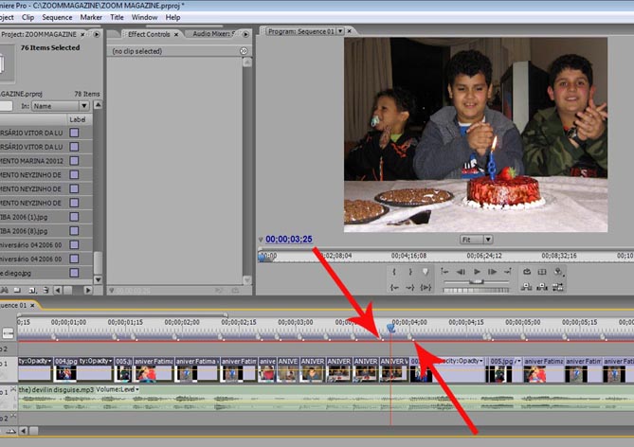Screen dimensions: 634x447
Task: Click the Set In Point icon
Action: coord(393,271)
